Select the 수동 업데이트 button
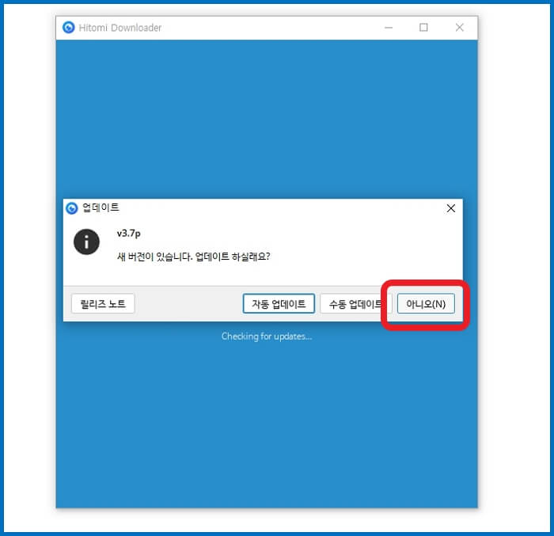554x536 pixels. (x=355, y=304)
